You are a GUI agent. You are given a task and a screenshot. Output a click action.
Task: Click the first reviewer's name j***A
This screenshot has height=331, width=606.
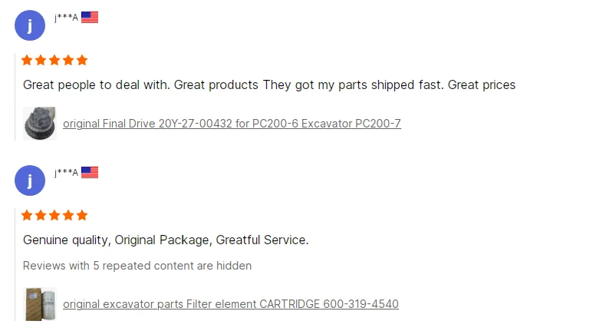(66, 18)
